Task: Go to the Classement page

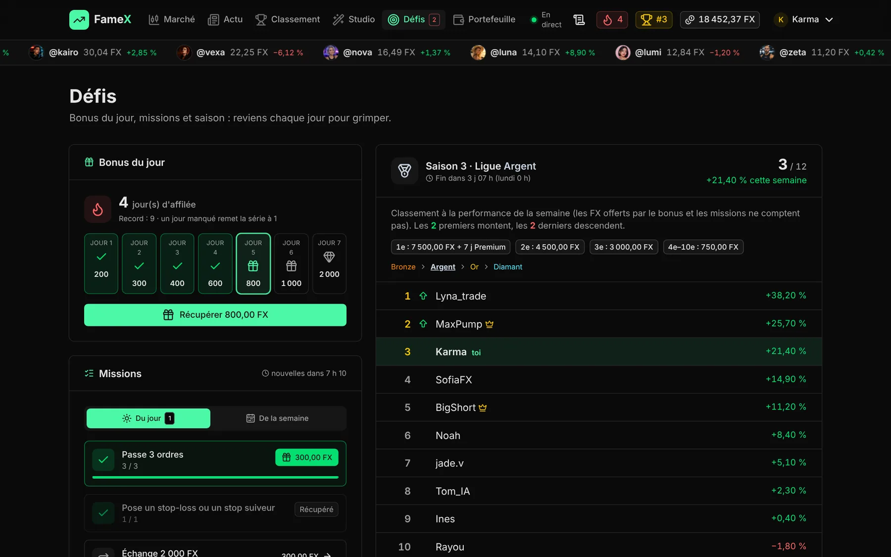Action: (x=288, y=20)
